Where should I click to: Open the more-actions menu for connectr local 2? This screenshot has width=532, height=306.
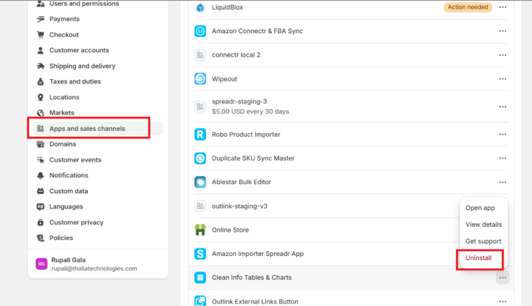click(502, 55)
